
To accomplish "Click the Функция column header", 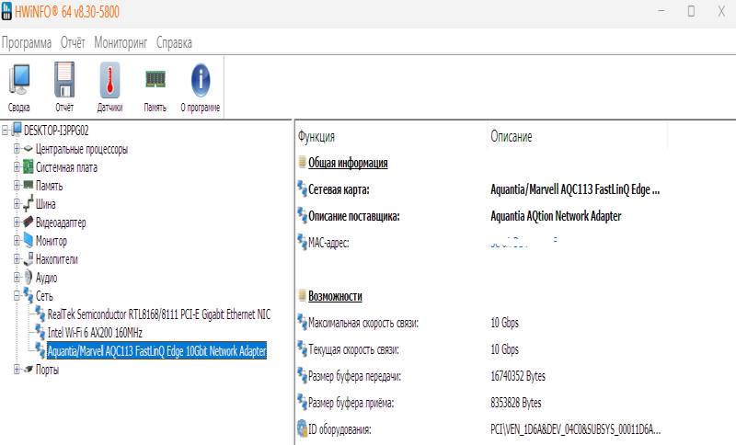I will pos(316,136).
